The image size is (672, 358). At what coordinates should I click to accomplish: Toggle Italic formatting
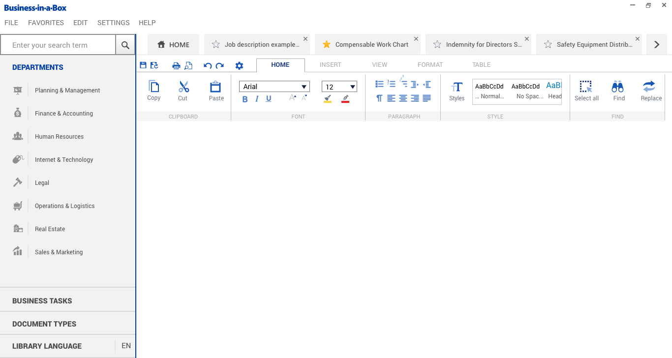(257, 99)
